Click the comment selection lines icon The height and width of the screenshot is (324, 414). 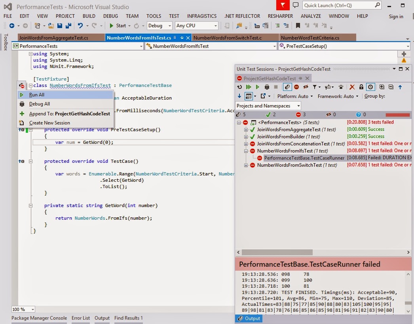pyautogui.click(x=277, y=26)
